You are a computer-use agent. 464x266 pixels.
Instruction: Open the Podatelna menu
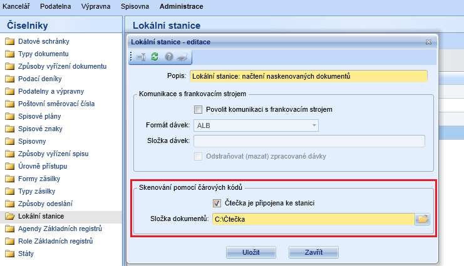tap(55, 6)
